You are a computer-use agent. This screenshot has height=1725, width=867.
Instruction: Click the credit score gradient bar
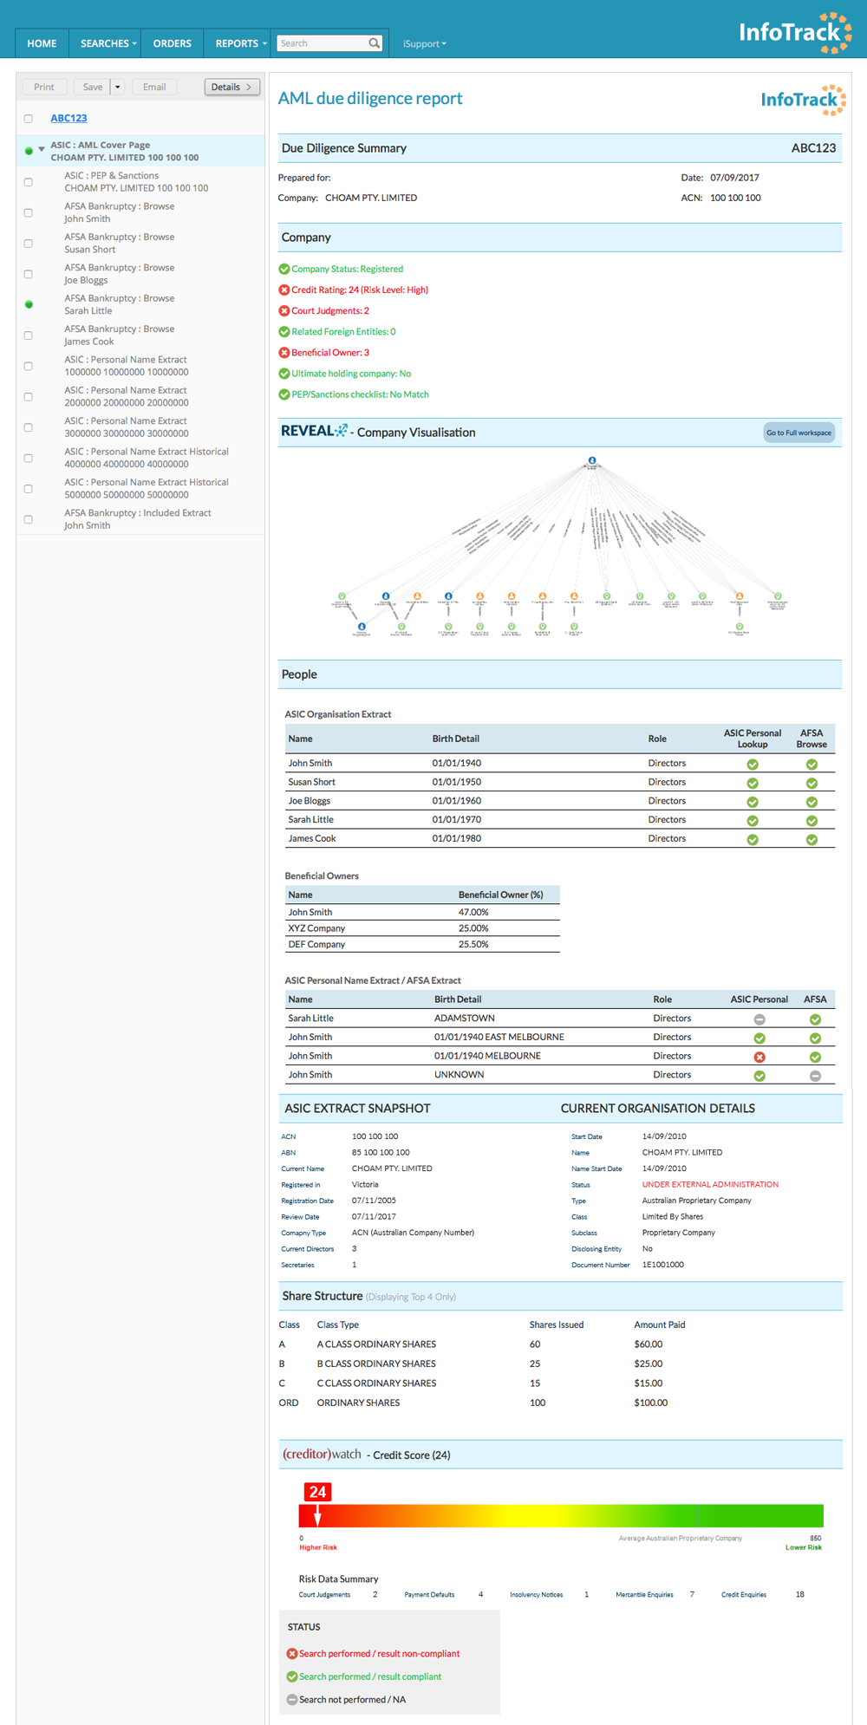[x=561, y=1516]
